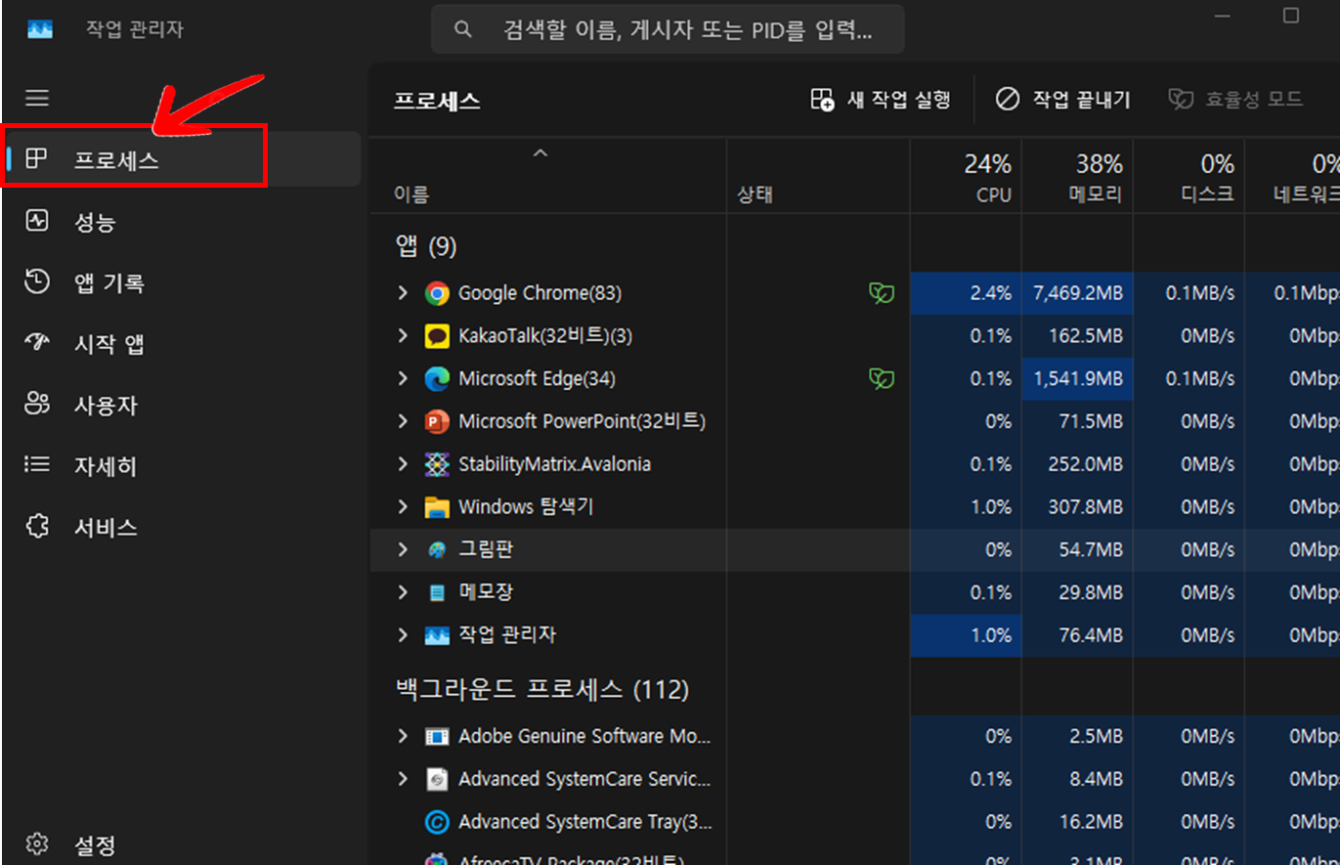Expand the 메모장 row
The width and height of the screenshot is (1340, 865).
click(403, 592)
